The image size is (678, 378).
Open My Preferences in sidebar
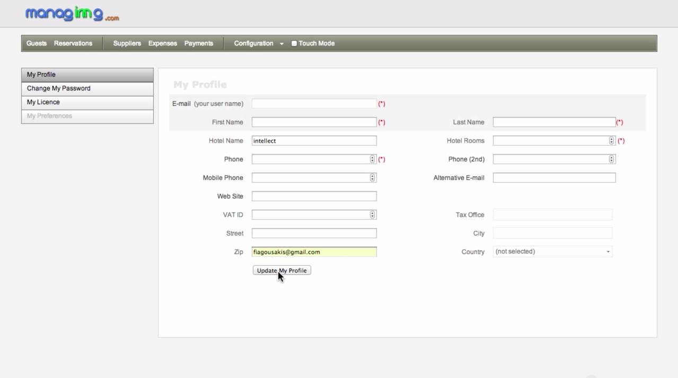[x=87, y=116]
